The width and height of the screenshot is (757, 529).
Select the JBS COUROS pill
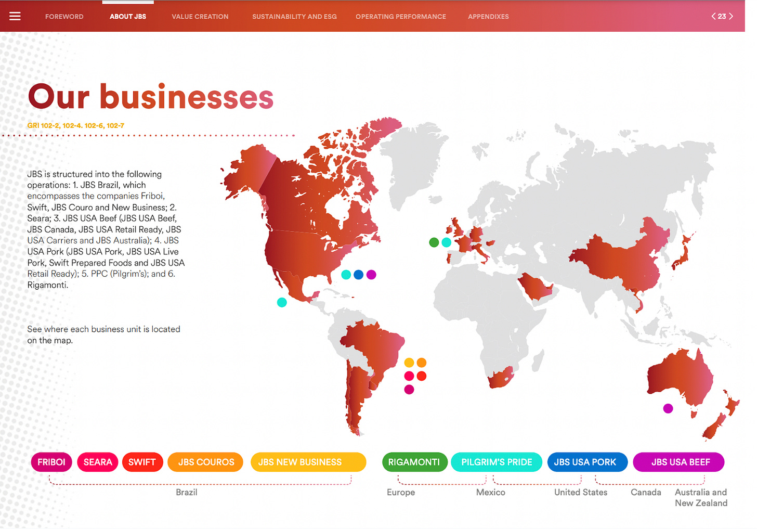(x=206, y=462)
